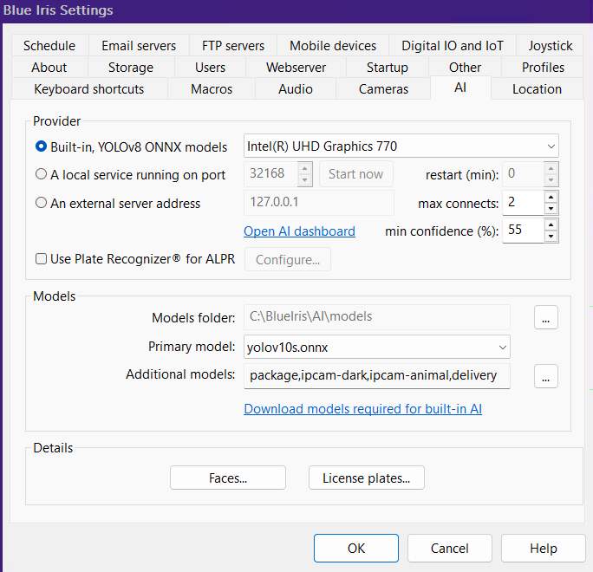Click the Additional models text field
The height and width of the screenshot is (572, 593).
point(377,376)
